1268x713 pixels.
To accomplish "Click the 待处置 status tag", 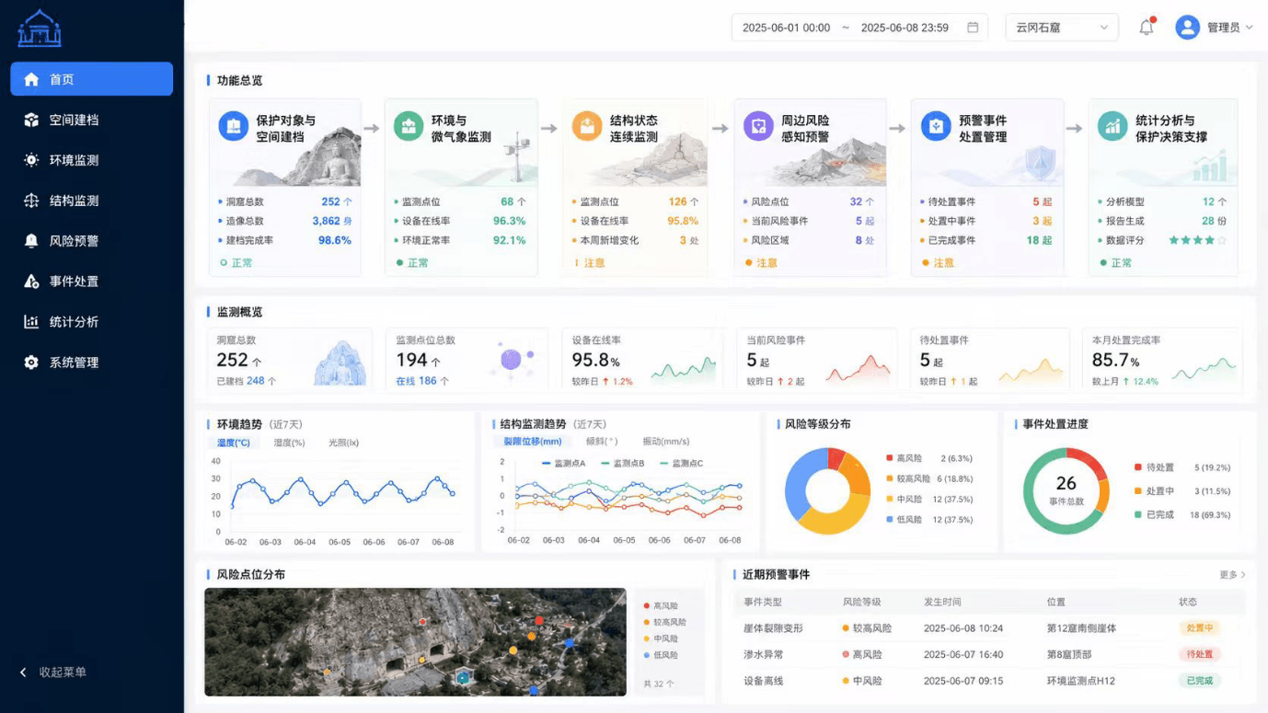I will [1199, 655].
